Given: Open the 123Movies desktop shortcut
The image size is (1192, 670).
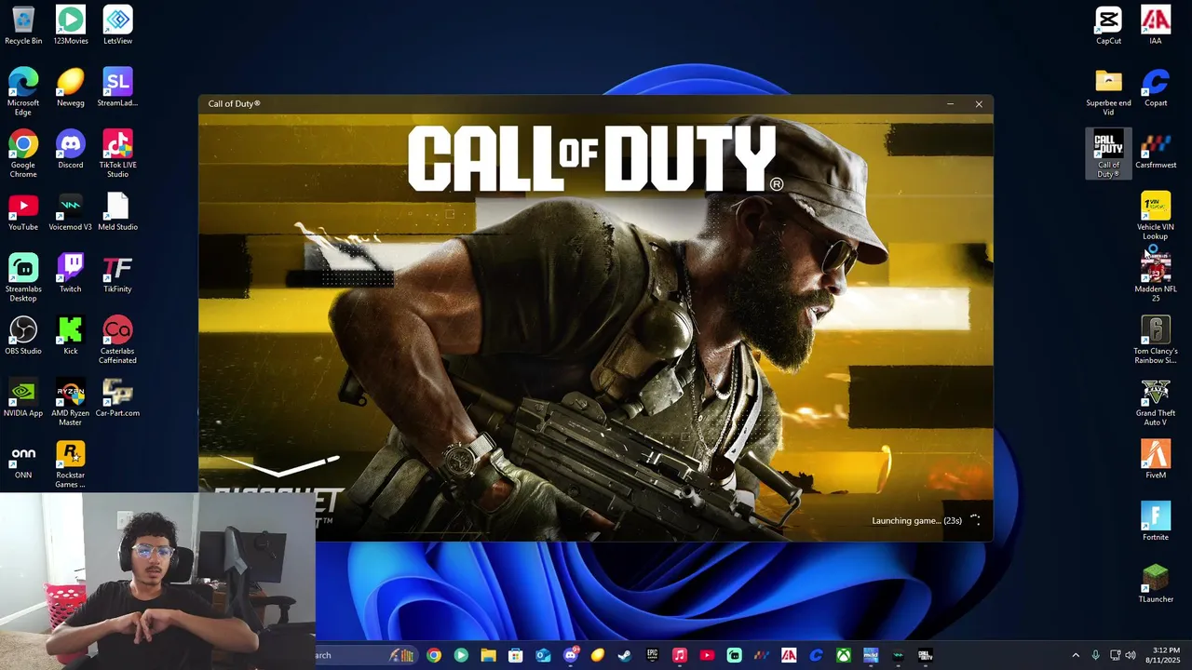Looking at the screenshot, I should 71,25.
